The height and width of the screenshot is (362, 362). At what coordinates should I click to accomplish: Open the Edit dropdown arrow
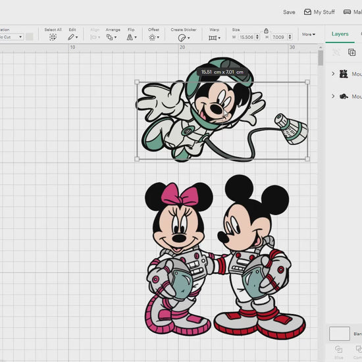pyautogui.click(x=76, y=37)
